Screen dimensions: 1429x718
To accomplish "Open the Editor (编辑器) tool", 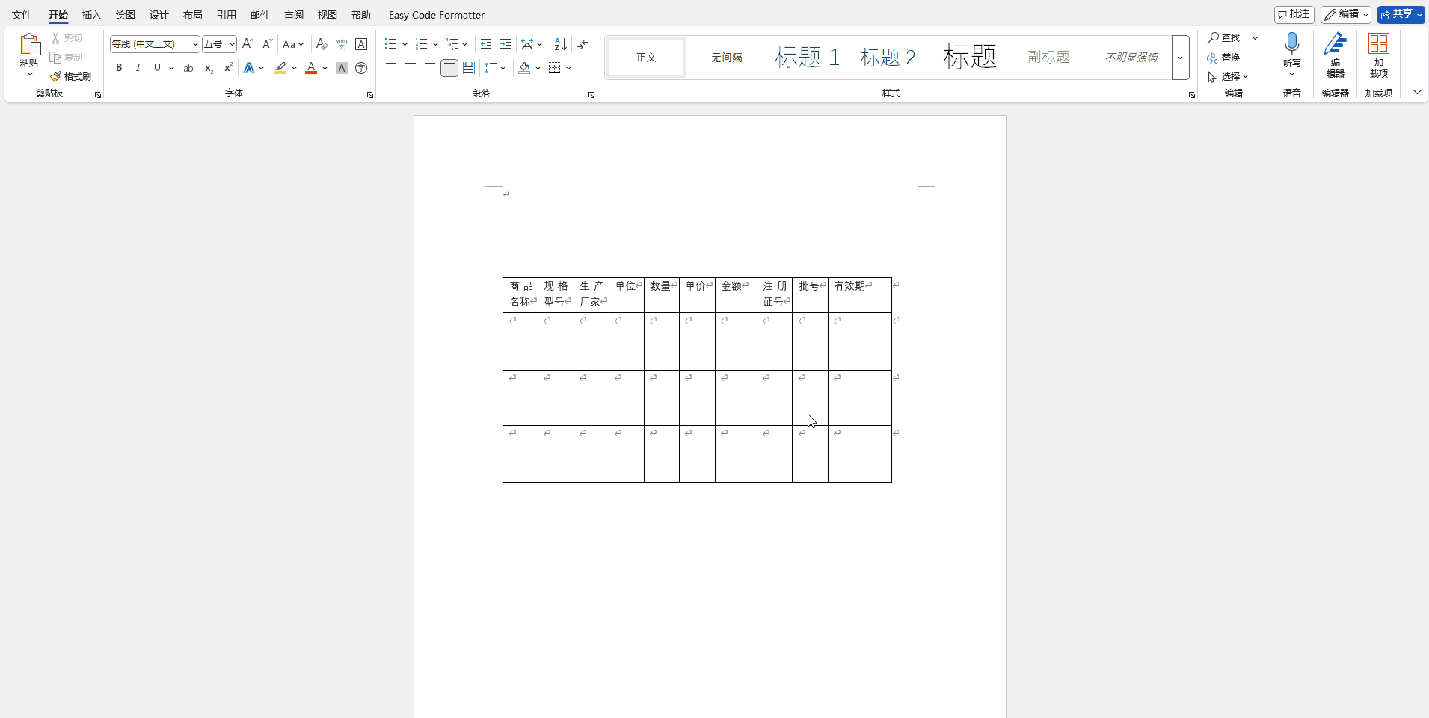I will tap(1335, 55).
